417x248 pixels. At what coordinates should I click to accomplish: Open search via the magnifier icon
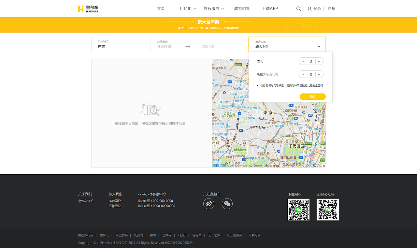point(298,8)
